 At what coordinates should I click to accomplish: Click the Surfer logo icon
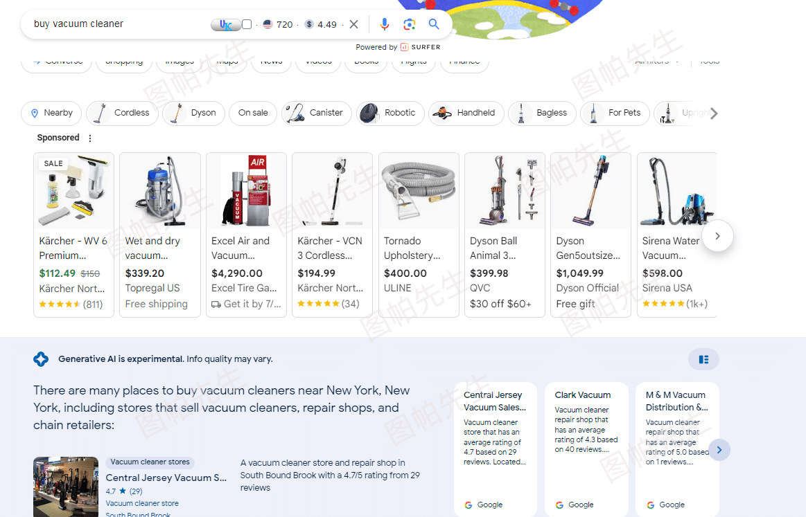[x=405, y=47]
